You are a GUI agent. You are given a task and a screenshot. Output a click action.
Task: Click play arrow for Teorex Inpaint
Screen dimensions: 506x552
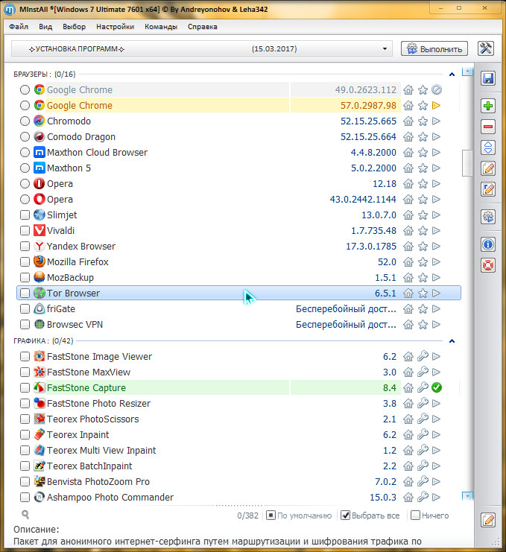coord(436,434)
